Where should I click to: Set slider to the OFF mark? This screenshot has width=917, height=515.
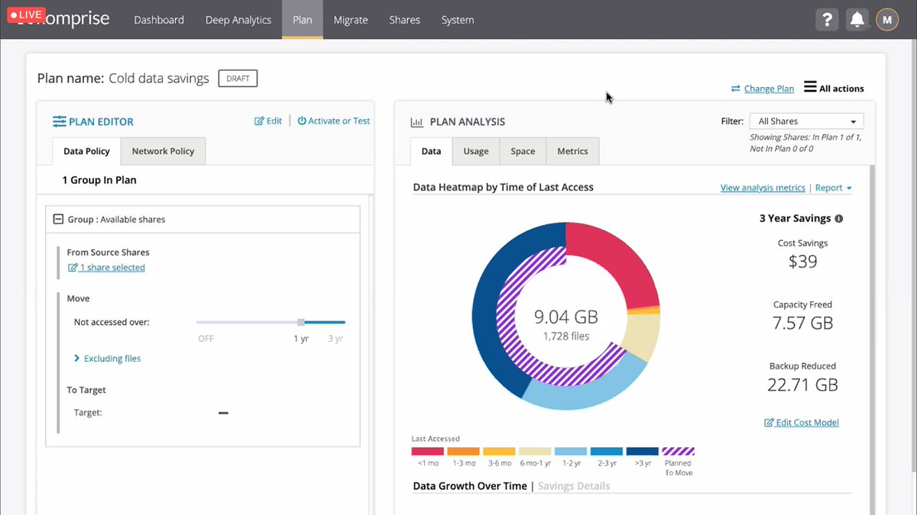click(206, 339)
